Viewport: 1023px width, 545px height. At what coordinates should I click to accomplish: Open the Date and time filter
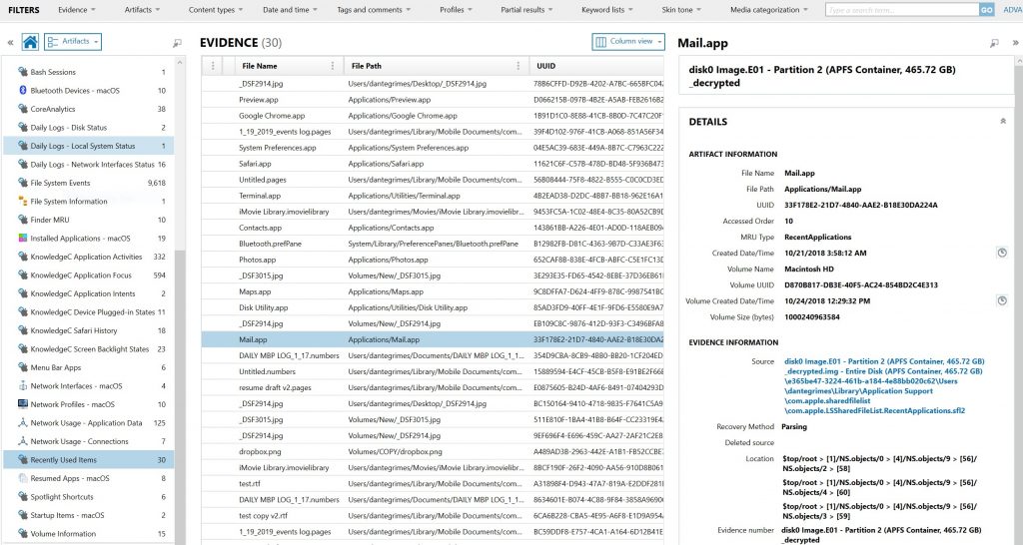290,10
